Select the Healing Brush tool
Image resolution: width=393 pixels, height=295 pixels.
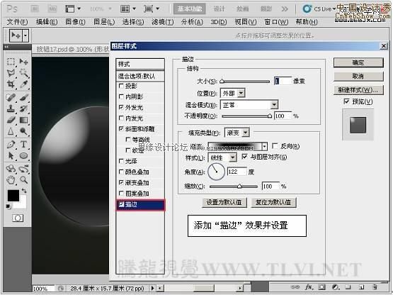pyautogui.click(x=11, y=97)
